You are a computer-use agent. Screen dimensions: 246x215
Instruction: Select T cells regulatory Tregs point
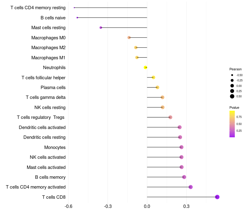pyautogui.click(x=170, y=117)
